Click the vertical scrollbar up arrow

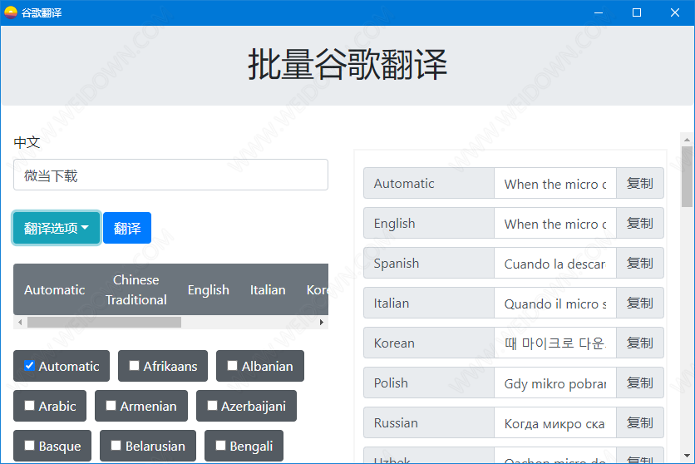pyautogui.click(x=687, y=140)
